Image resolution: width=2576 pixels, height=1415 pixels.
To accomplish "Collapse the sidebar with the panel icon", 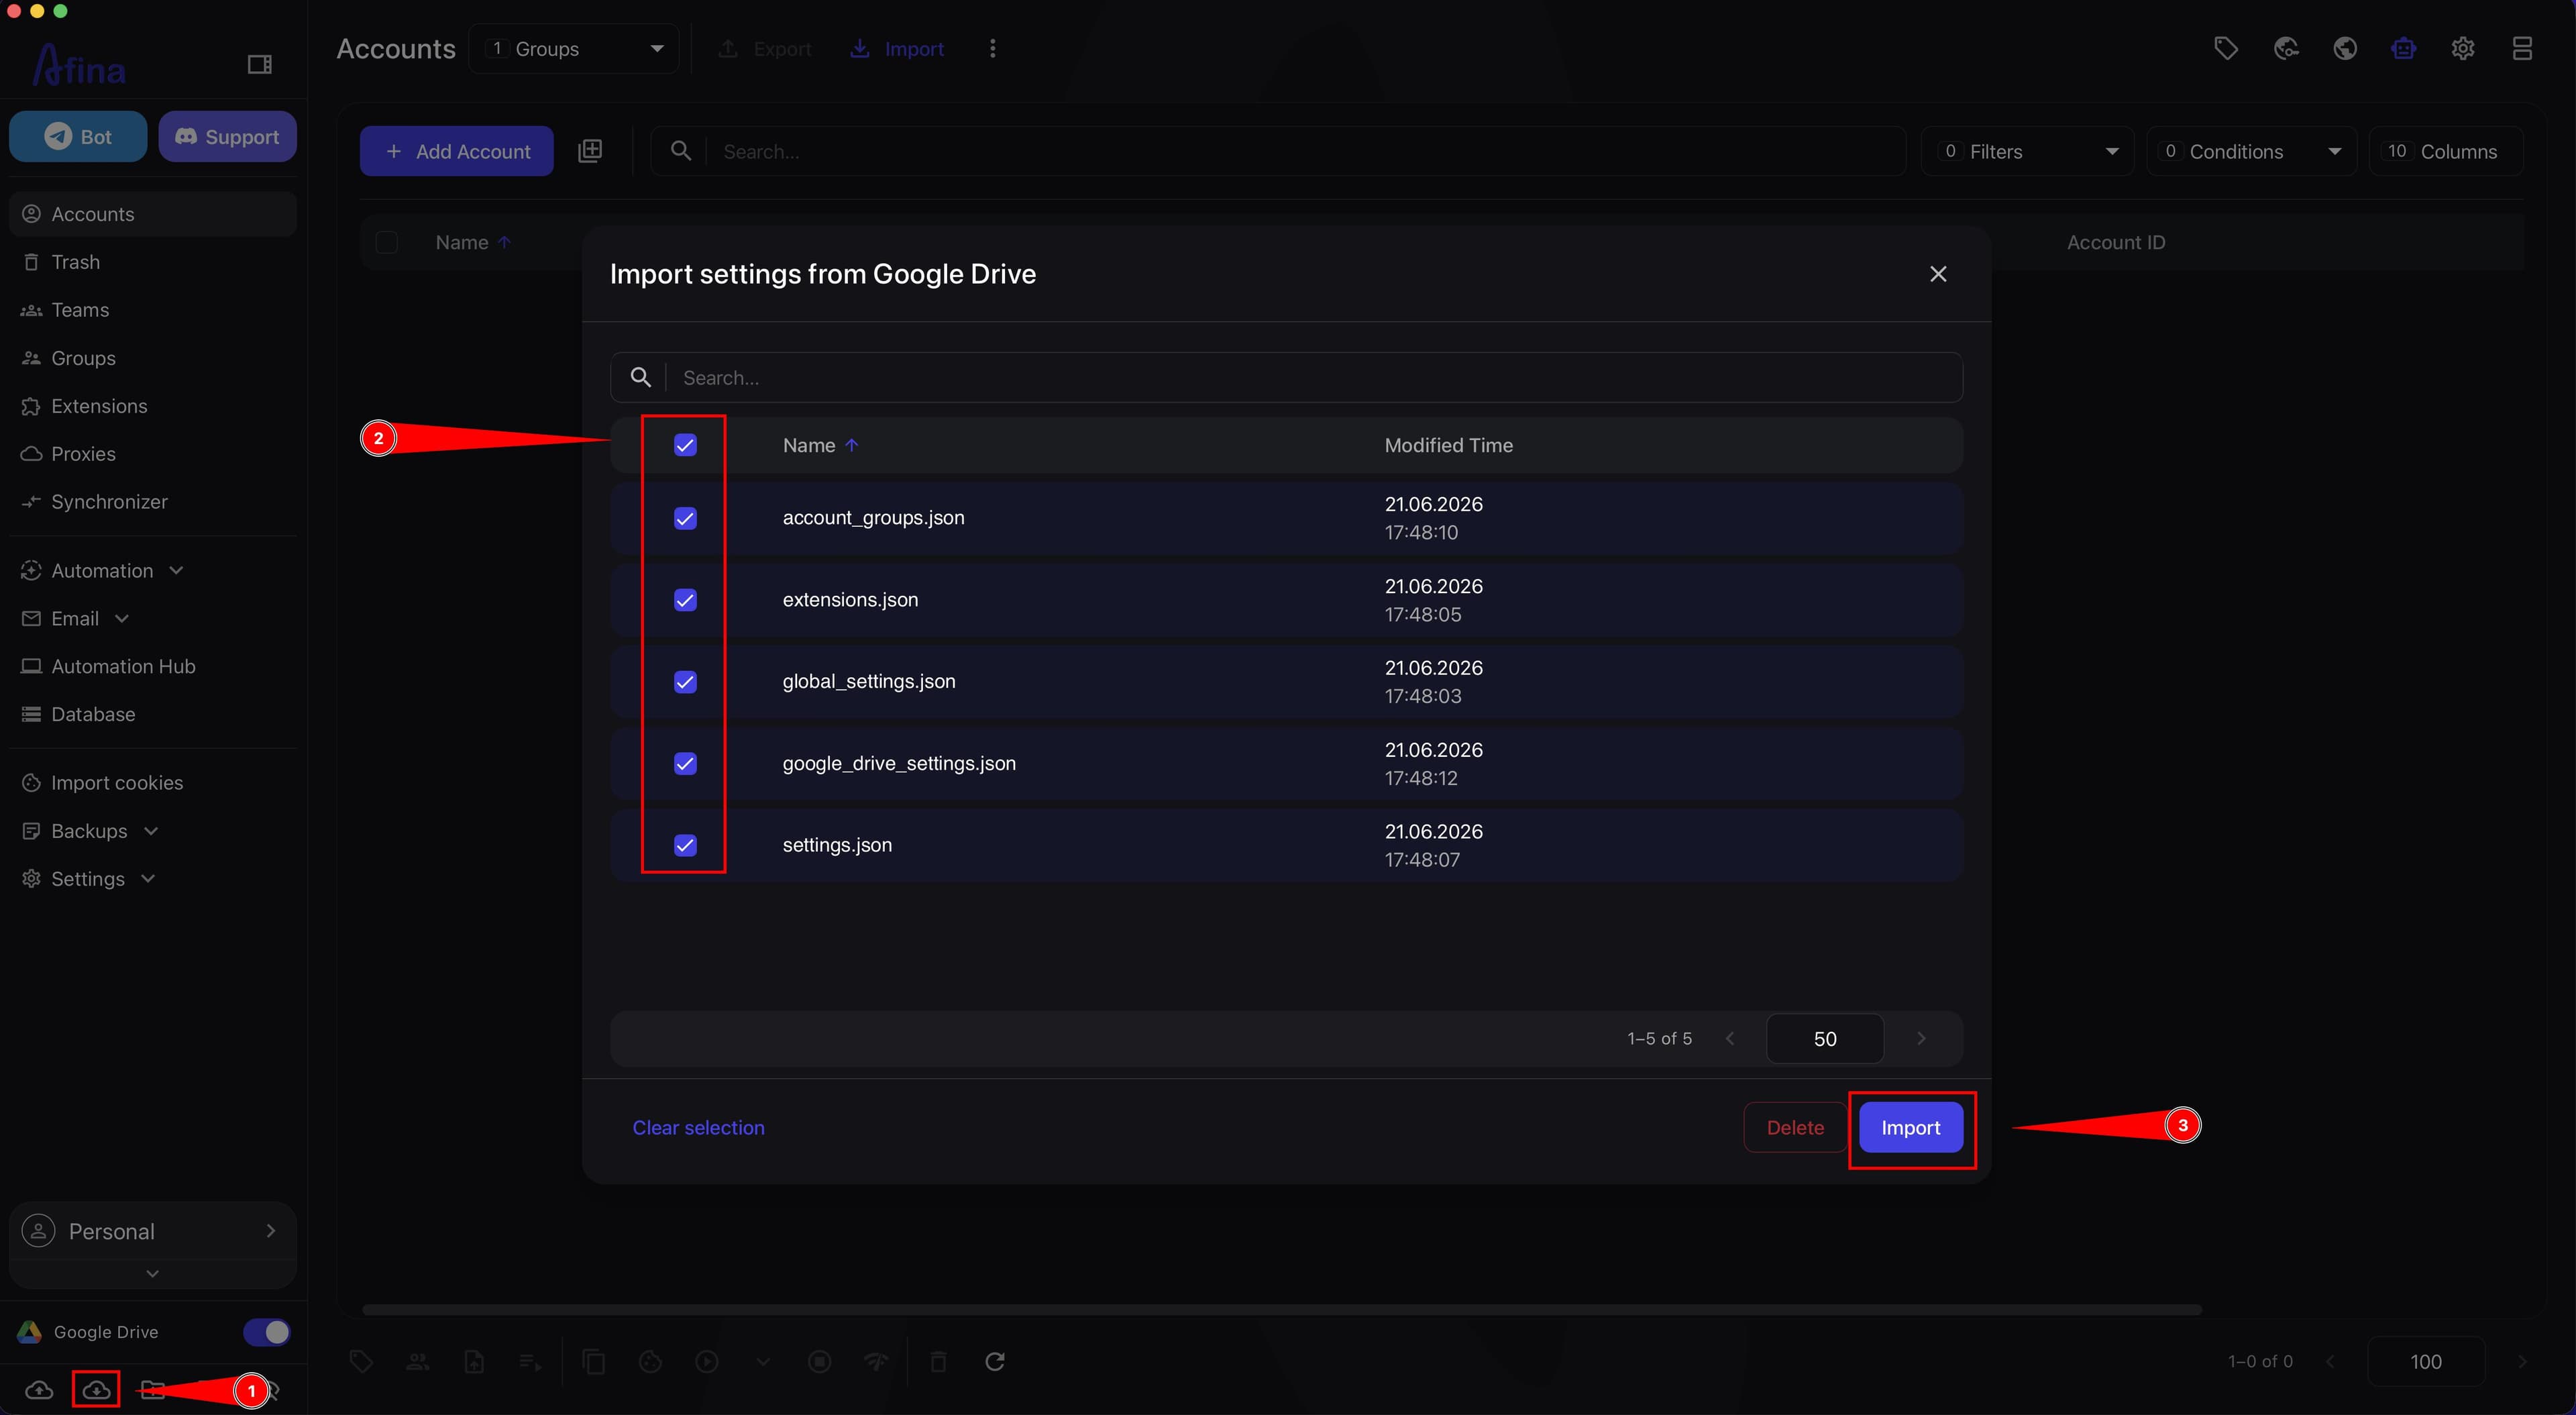I will tap(260, 65).
